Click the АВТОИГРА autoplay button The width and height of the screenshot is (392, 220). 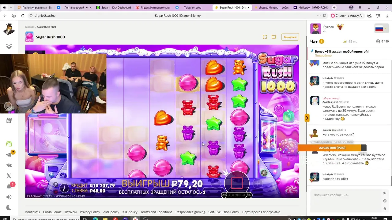coord(237,195)
